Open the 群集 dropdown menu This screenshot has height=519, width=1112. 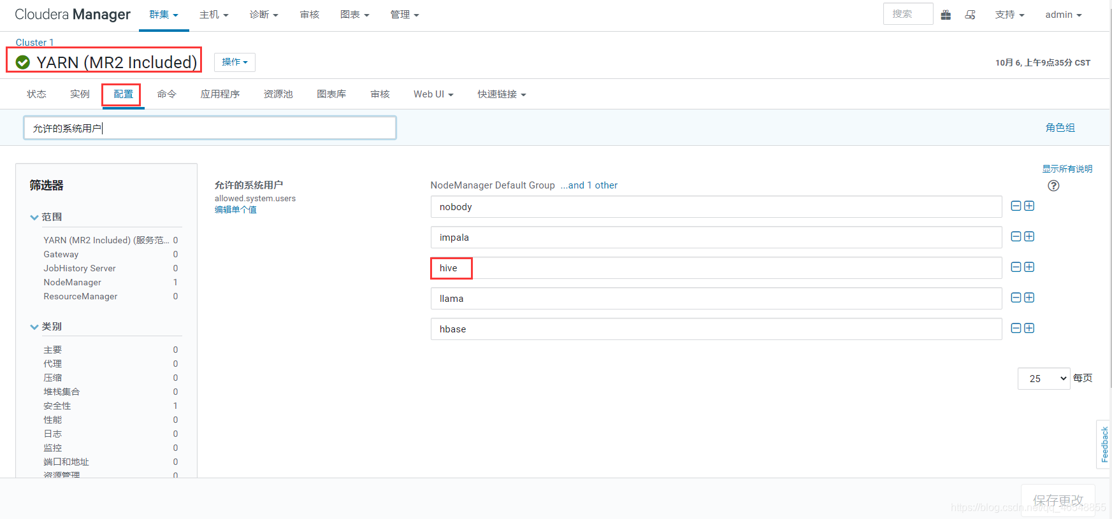(164, 15)
